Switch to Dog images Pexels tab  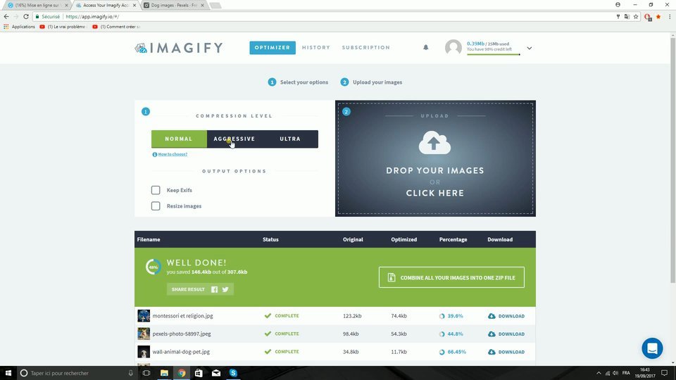(174, 5)
